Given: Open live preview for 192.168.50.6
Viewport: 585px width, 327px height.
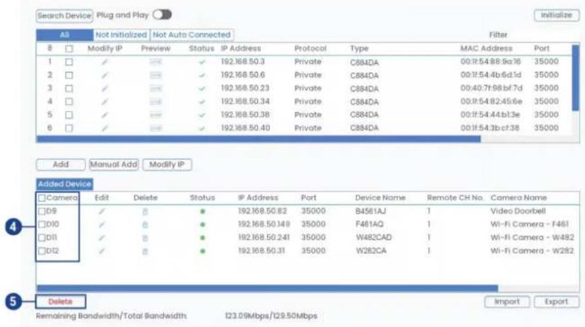Looking at the screenshot, I should tap(155, 75).
